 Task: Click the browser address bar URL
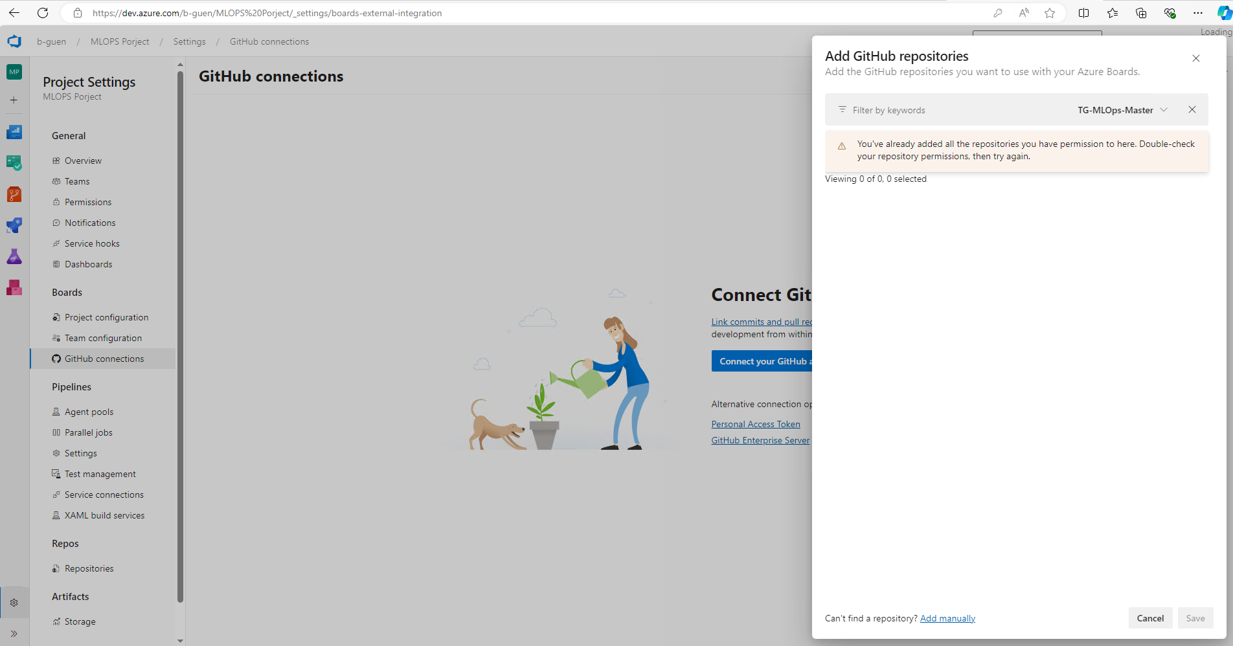coord(267,13)
